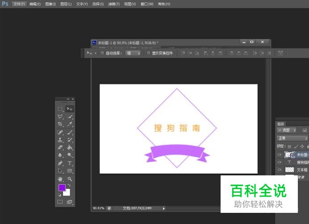Click the 90.91% zoom field

(98, 208)
